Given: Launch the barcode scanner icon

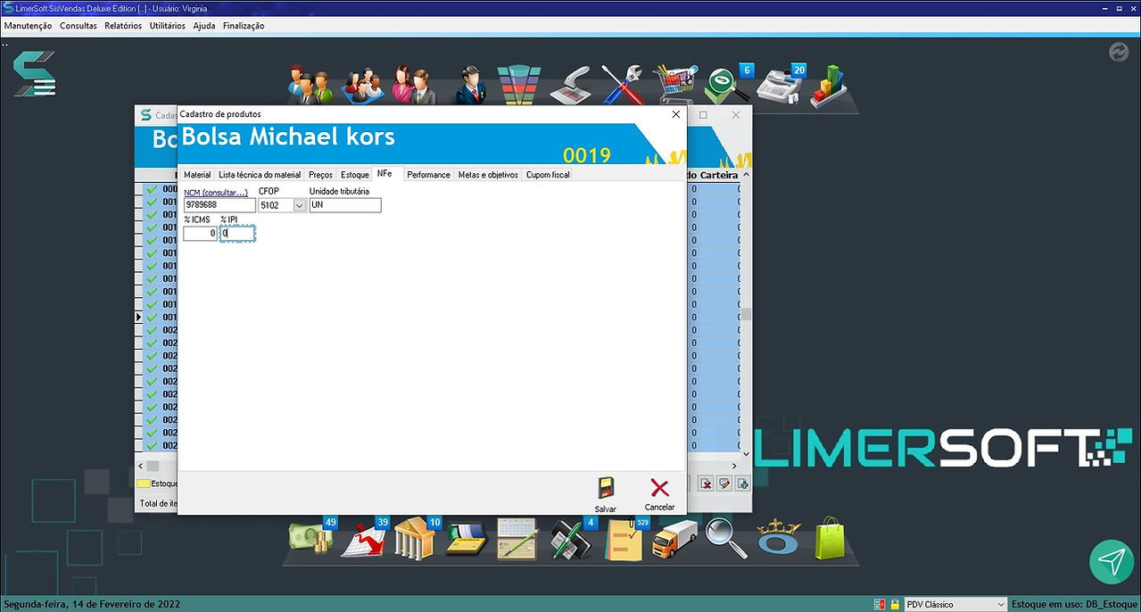Looking at the screenshot, I should (x=569, y=85).
